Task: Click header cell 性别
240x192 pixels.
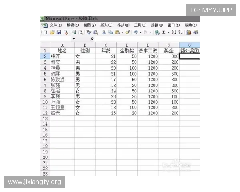Action: [85, 51]
